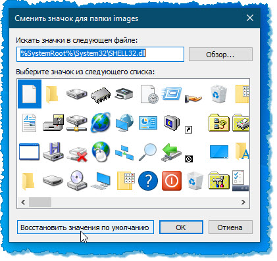Screen dimensions: 277x261
Task: Select the memory chip icon
Action: pos(101,95)
